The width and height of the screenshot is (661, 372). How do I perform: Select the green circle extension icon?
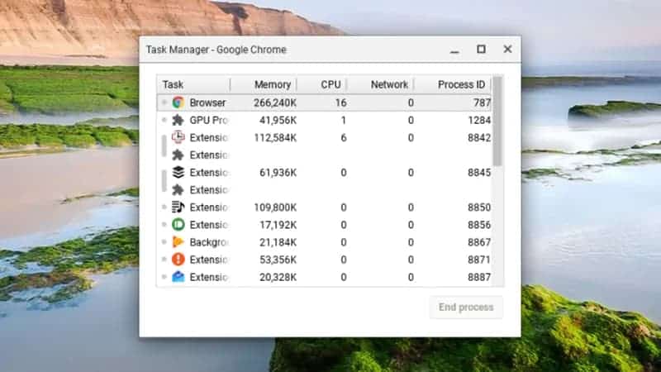178,225
